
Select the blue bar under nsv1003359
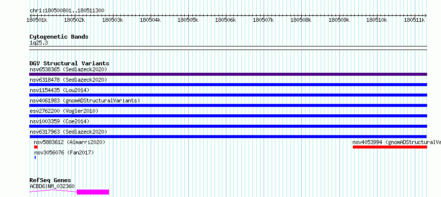pos(228,126)
